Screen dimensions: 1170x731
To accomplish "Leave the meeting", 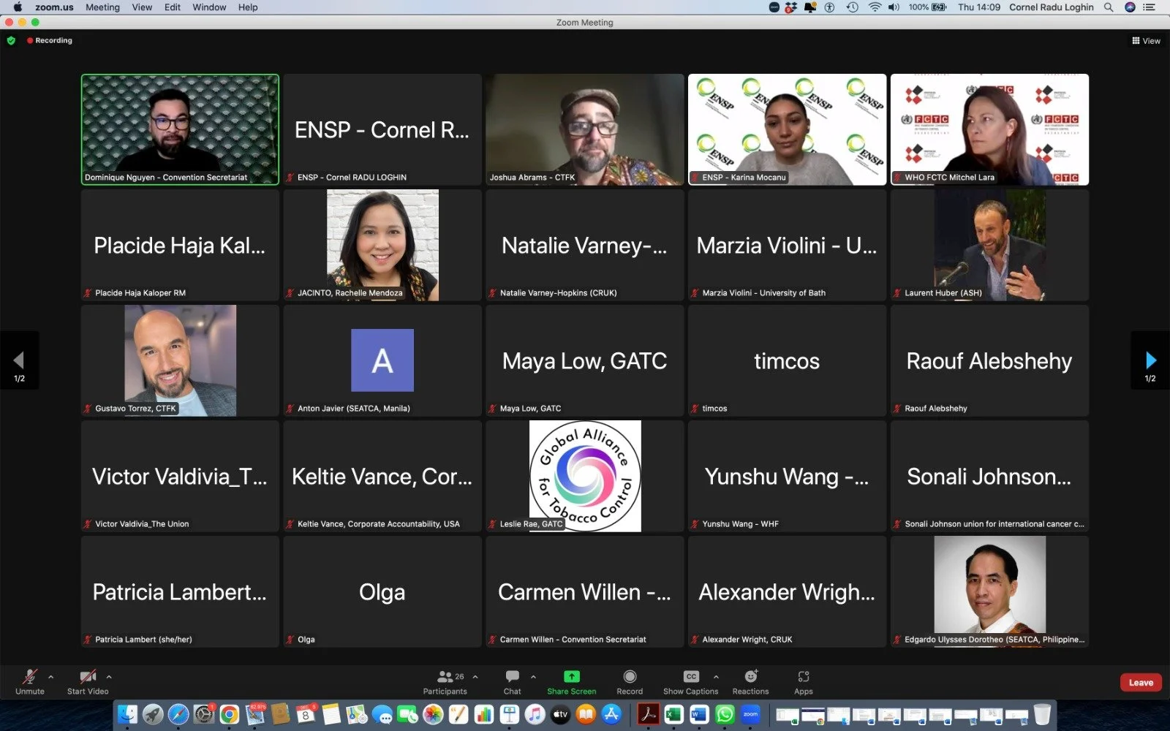I will coord(1141,683).
